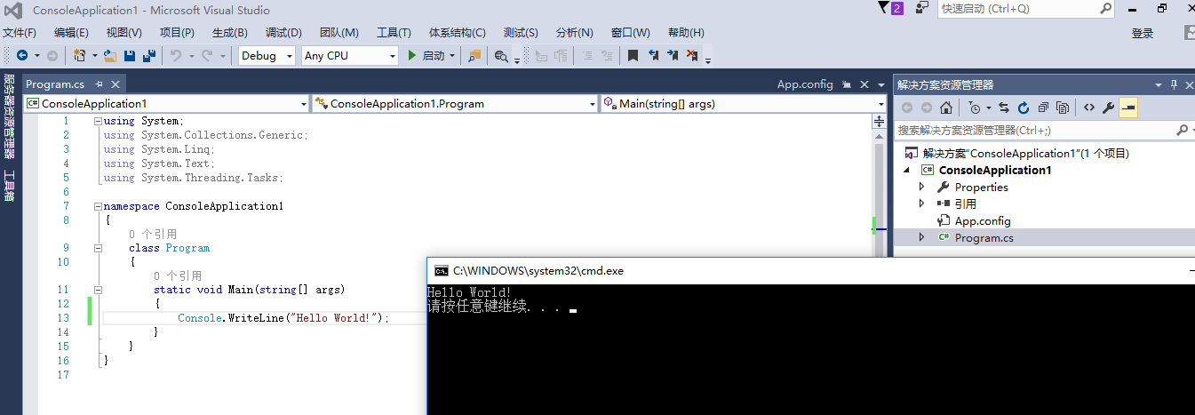Click the Redo arrow icon
1195x415 pixels.
pos(207,55)
